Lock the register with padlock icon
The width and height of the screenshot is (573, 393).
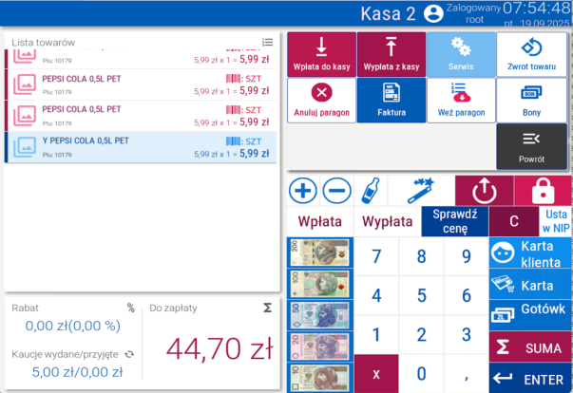[x=543, y=190]
